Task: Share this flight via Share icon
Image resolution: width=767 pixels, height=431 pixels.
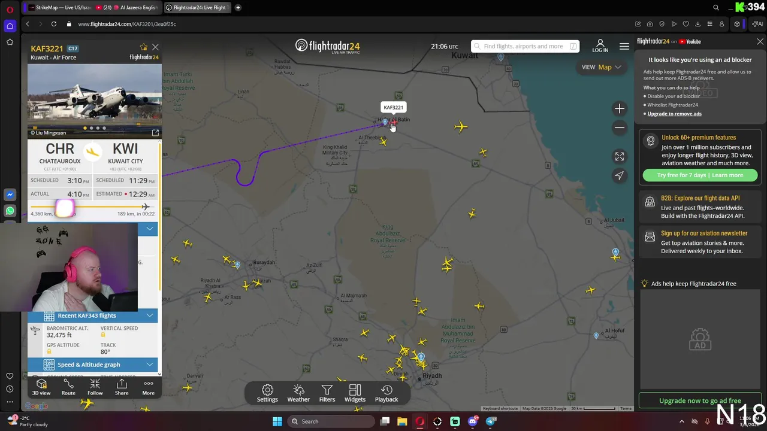Action: [122, 387]
